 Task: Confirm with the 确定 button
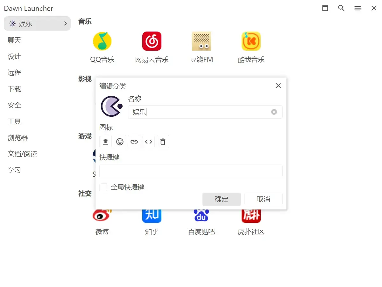(x=222, y=199)
